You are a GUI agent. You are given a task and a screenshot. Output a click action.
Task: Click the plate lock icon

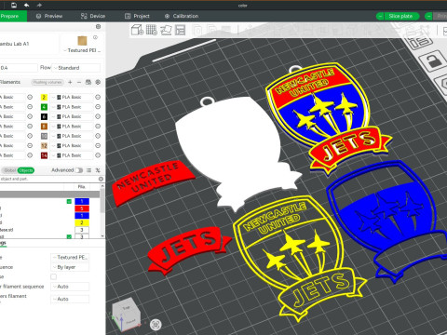coord(432,60)
